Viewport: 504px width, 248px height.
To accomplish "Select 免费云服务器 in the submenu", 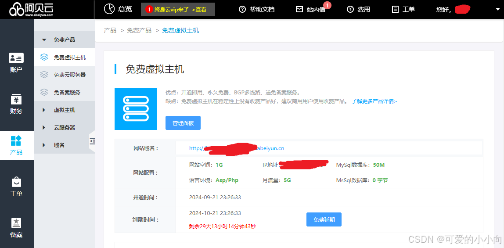I will (x=64, y=75).
